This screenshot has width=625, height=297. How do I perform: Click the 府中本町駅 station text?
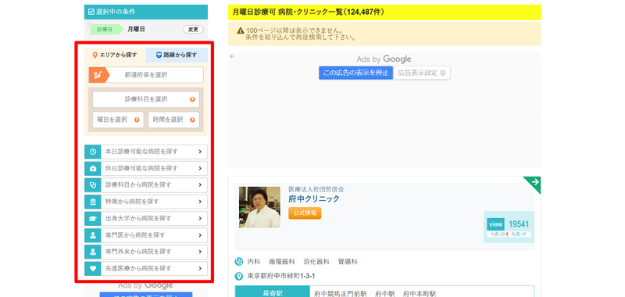tap(420, 294)
